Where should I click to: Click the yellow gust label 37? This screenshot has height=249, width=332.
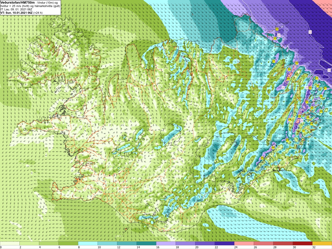pos(307,102)
